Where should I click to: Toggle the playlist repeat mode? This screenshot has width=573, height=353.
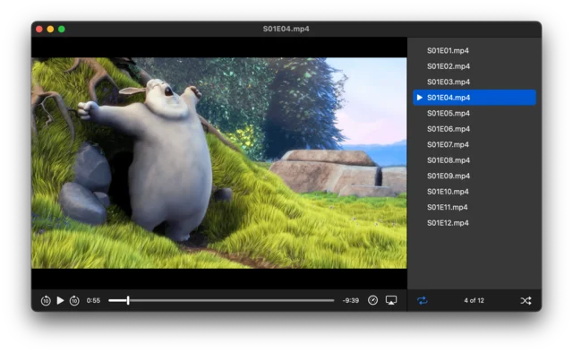point(422,301)
